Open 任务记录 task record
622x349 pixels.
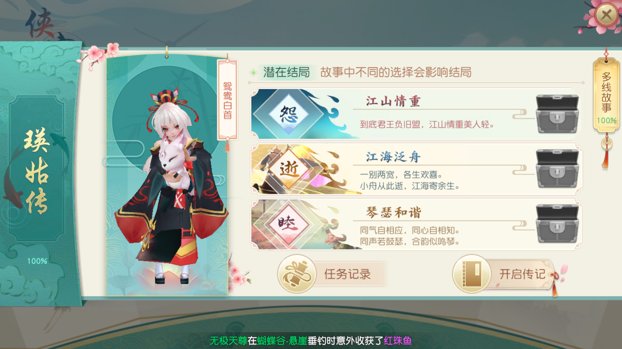[332, 274]
